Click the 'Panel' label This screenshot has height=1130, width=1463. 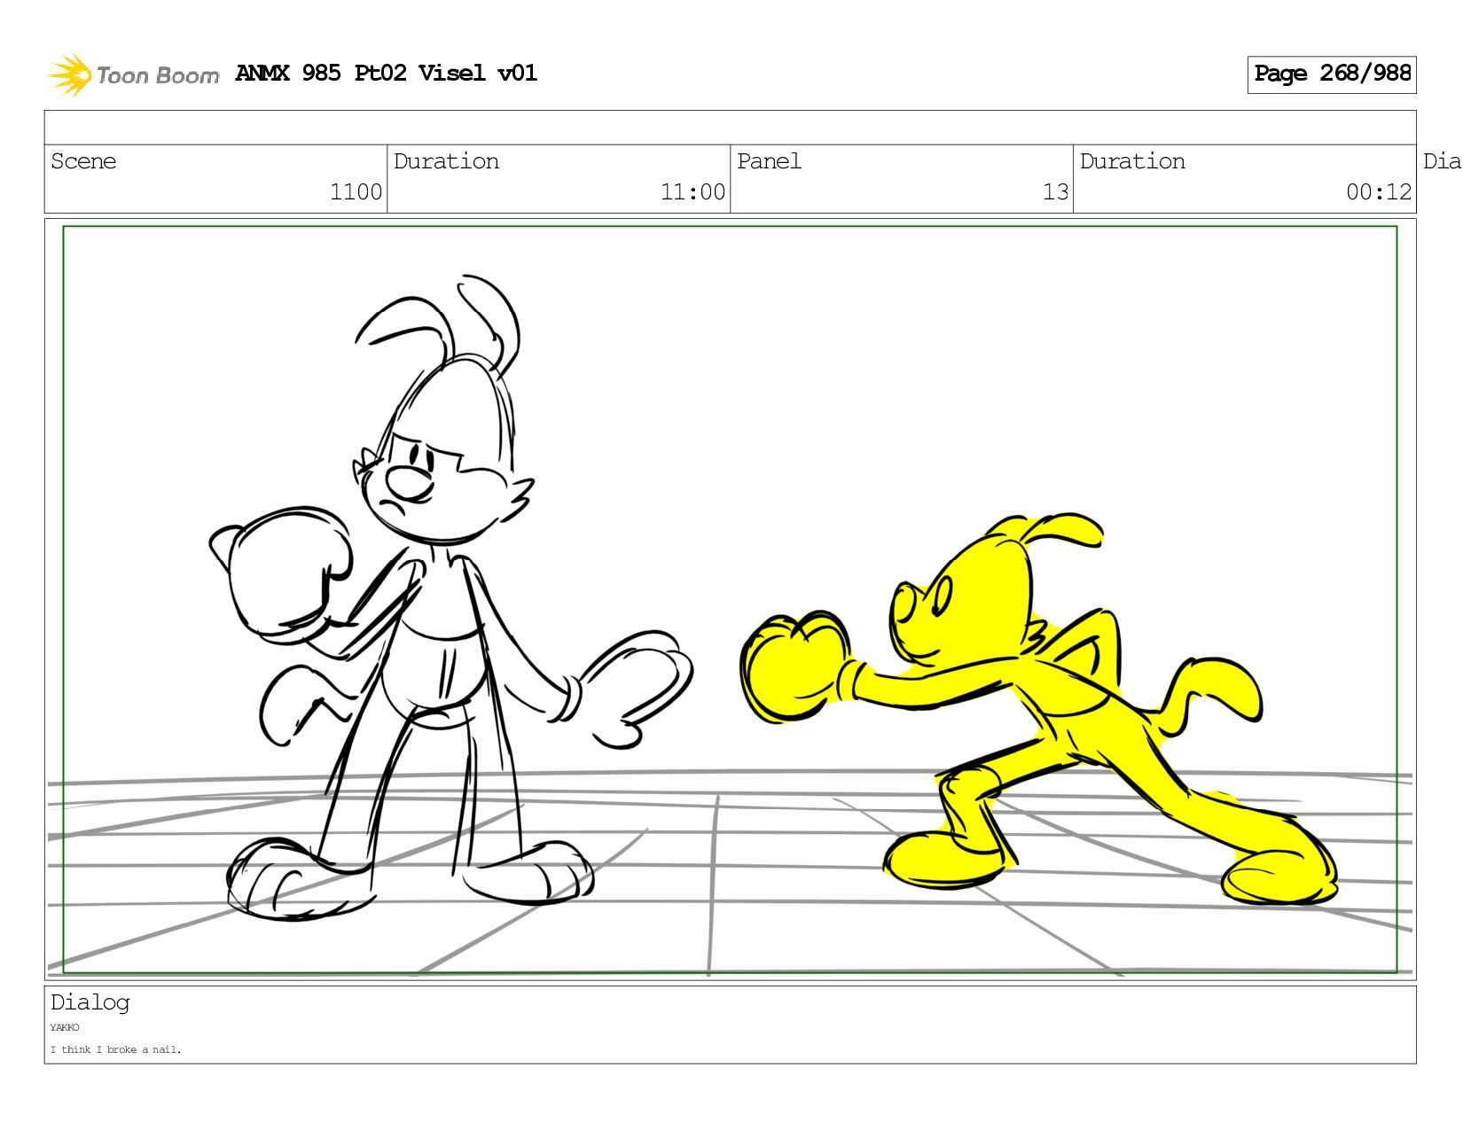(x=769, y=161)
